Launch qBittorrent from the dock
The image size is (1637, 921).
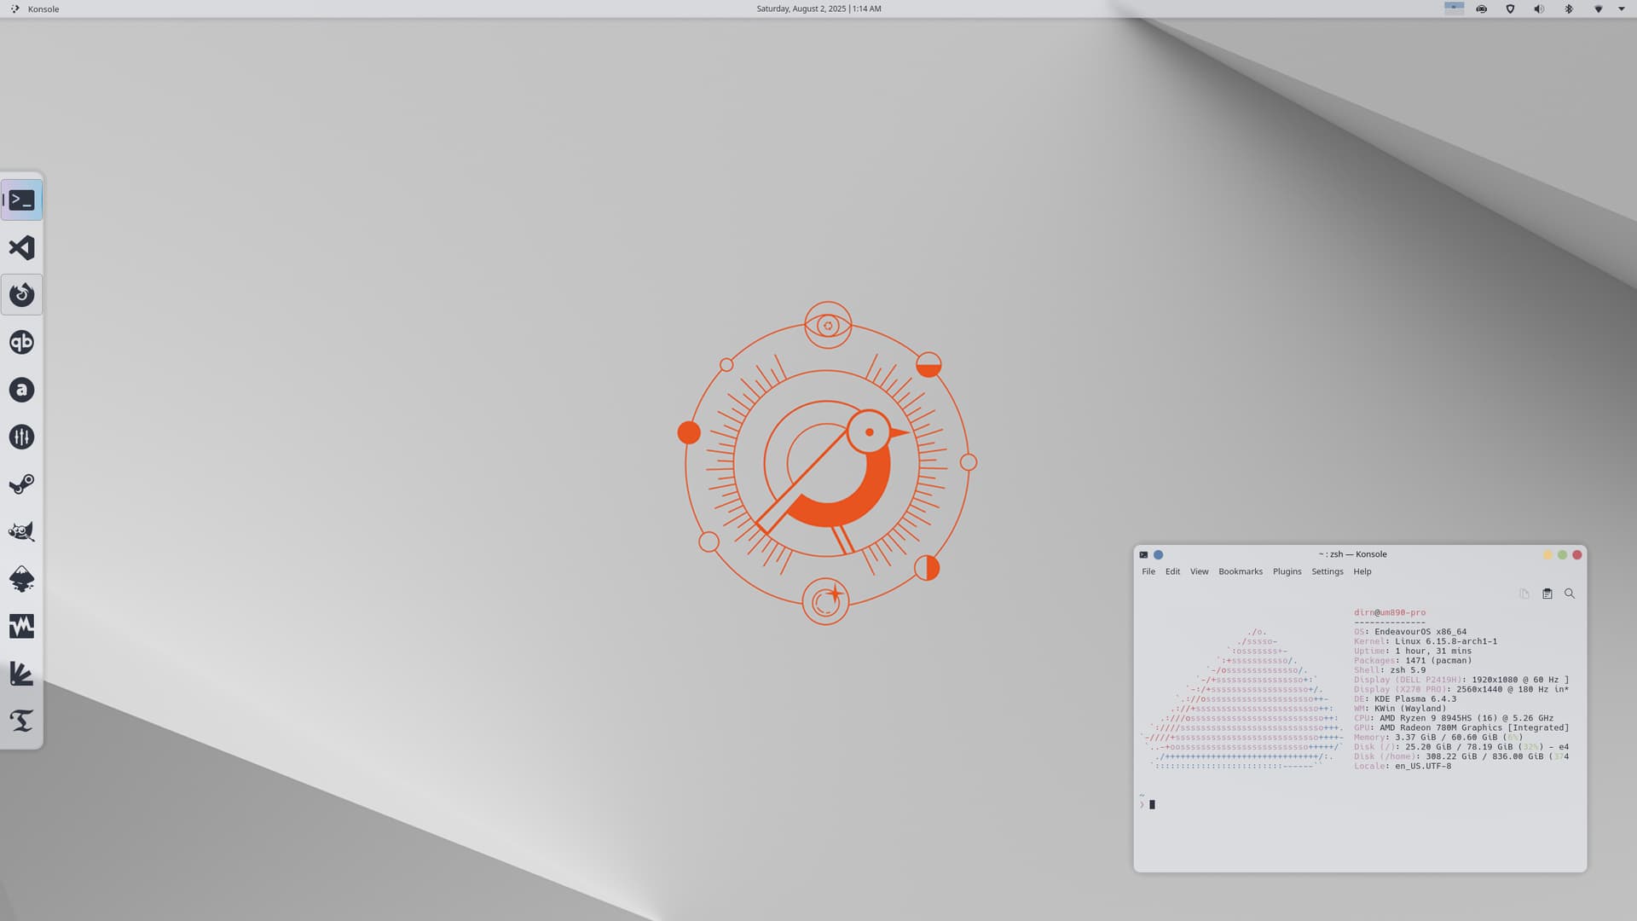[x=21, y=342]
